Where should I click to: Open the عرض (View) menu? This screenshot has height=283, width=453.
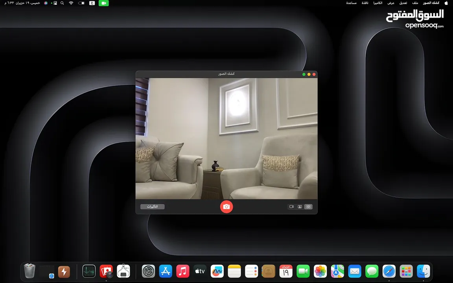(x=391, y=3)
